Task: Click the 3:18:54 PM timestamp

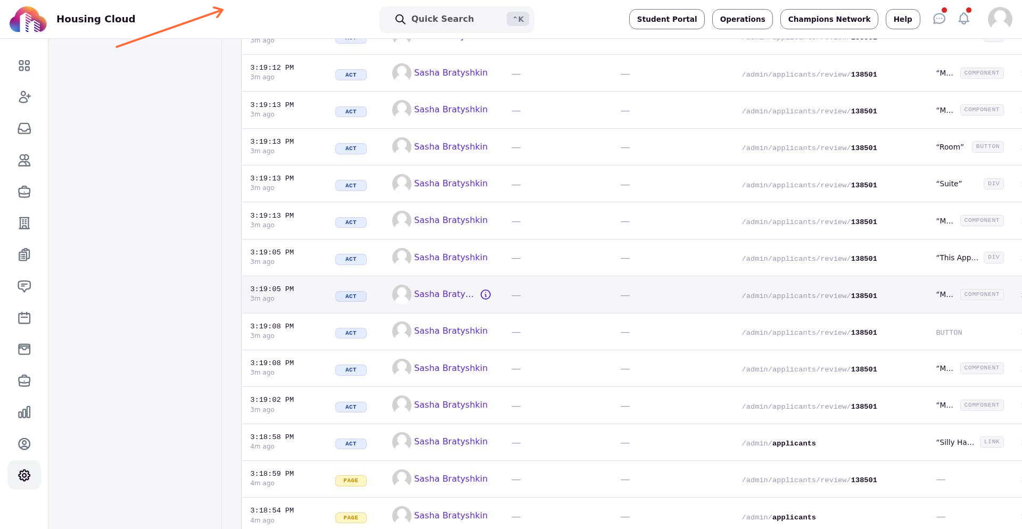Action: point(272,510)
